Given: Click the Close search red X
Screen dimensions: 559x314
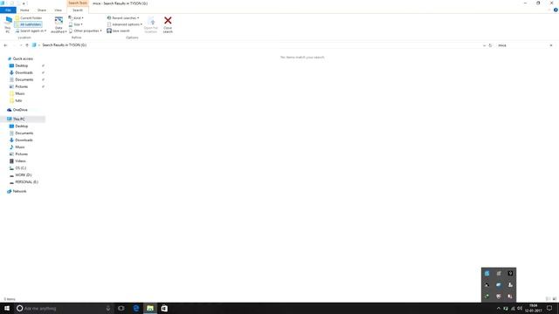Looking at the screenshot, I should pyautogui.click(x=168, y=20).
